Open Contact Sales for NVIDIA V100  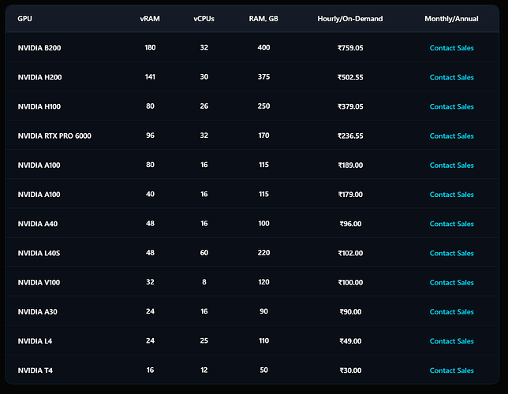tap(452, 282)
